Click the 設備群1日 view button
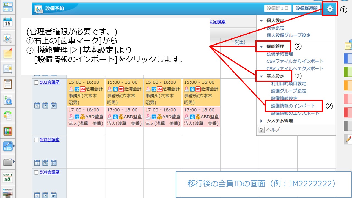The height and width of the screenshot is (198, 352). (278, 9)
